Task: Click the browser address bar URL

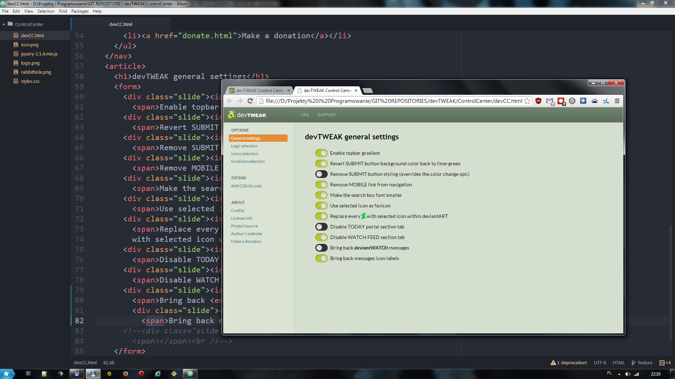Action: pos(394,101)
